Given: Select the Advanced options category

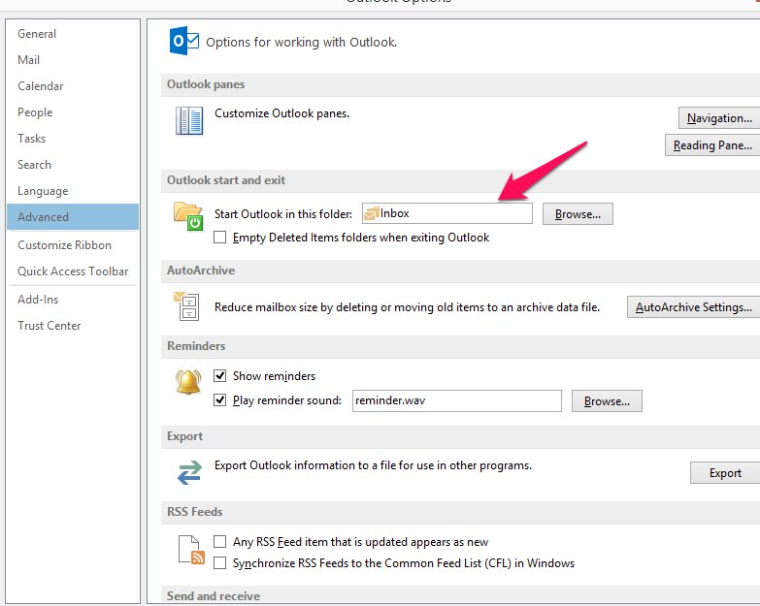Looking at the screenshot, I should tap(73, 217).
